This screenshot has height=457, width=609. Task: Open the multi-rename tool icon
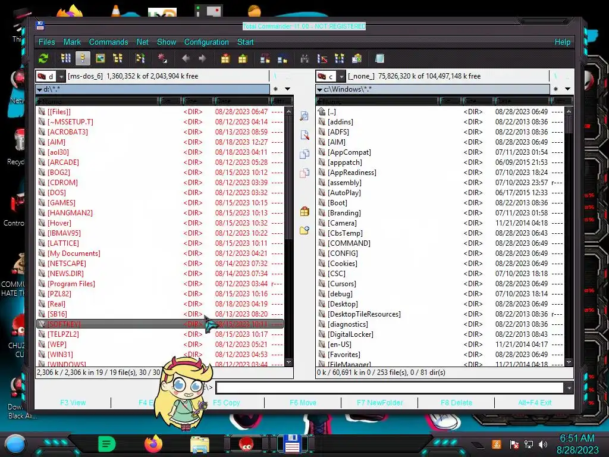coord(322,59)
